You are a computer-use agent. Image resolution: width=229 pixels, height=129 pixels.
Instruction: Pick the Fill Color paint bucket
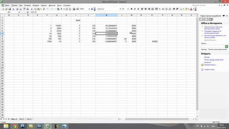pos(186,9)
